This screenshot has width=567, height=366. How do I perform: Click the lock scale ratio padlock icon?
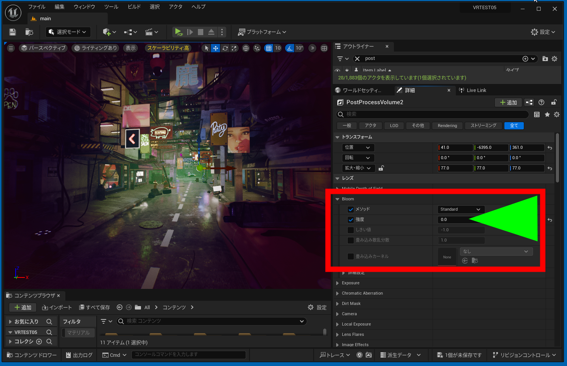(381, 168)
